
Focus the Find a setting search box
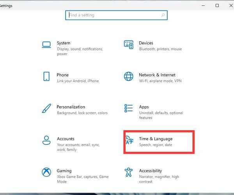(113, 15)
